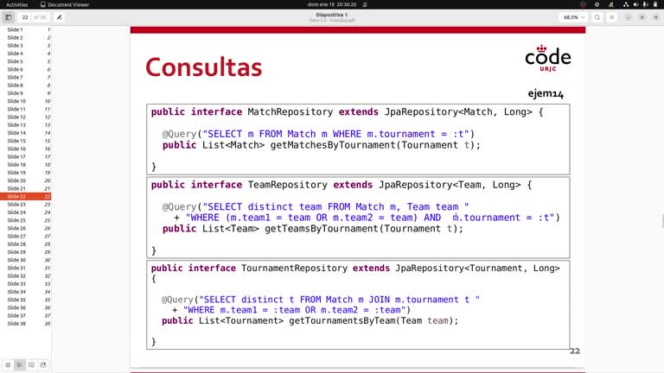Screen dimensions: 664x373
Task: Click the ejem14 label on slide
Action: (x=546, y=93)
